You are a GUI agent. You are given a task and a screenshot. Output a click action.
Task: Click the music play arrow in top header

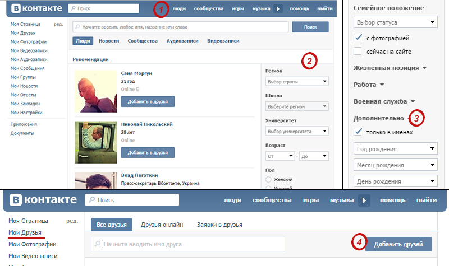(278, 8)
